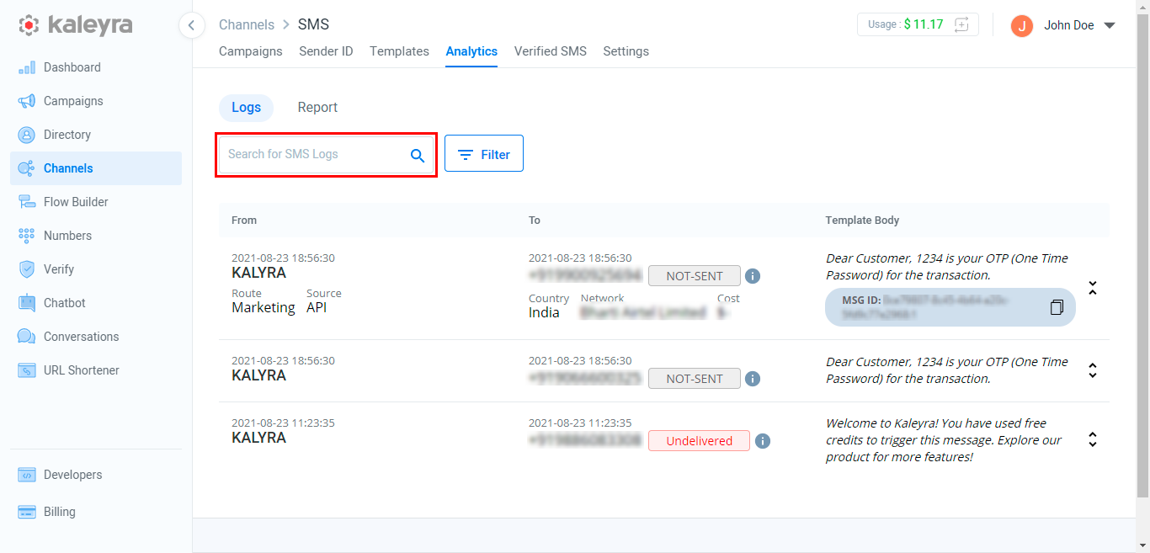Screen dimensions: 1150x553
Task: Click the add credits icon beside Usage
Action: click(x=961, y=24)
